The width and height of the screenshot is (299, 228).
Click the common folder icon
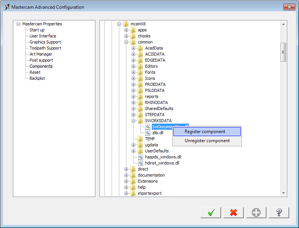133,42
